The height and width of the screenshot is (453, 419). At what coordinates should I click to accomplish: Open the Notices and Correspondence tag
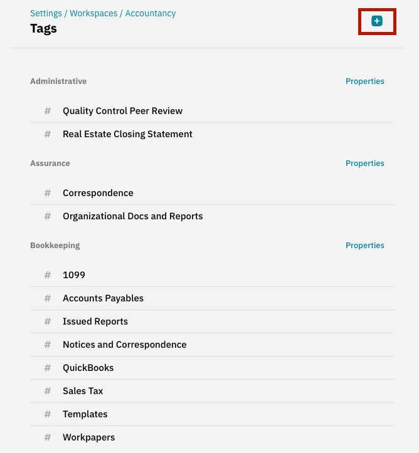(x=124, y=345)
